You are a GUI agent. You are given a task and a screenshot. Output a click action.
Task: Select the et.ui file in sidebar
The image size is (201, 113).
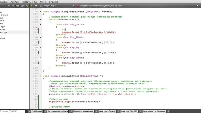(2, 38)
